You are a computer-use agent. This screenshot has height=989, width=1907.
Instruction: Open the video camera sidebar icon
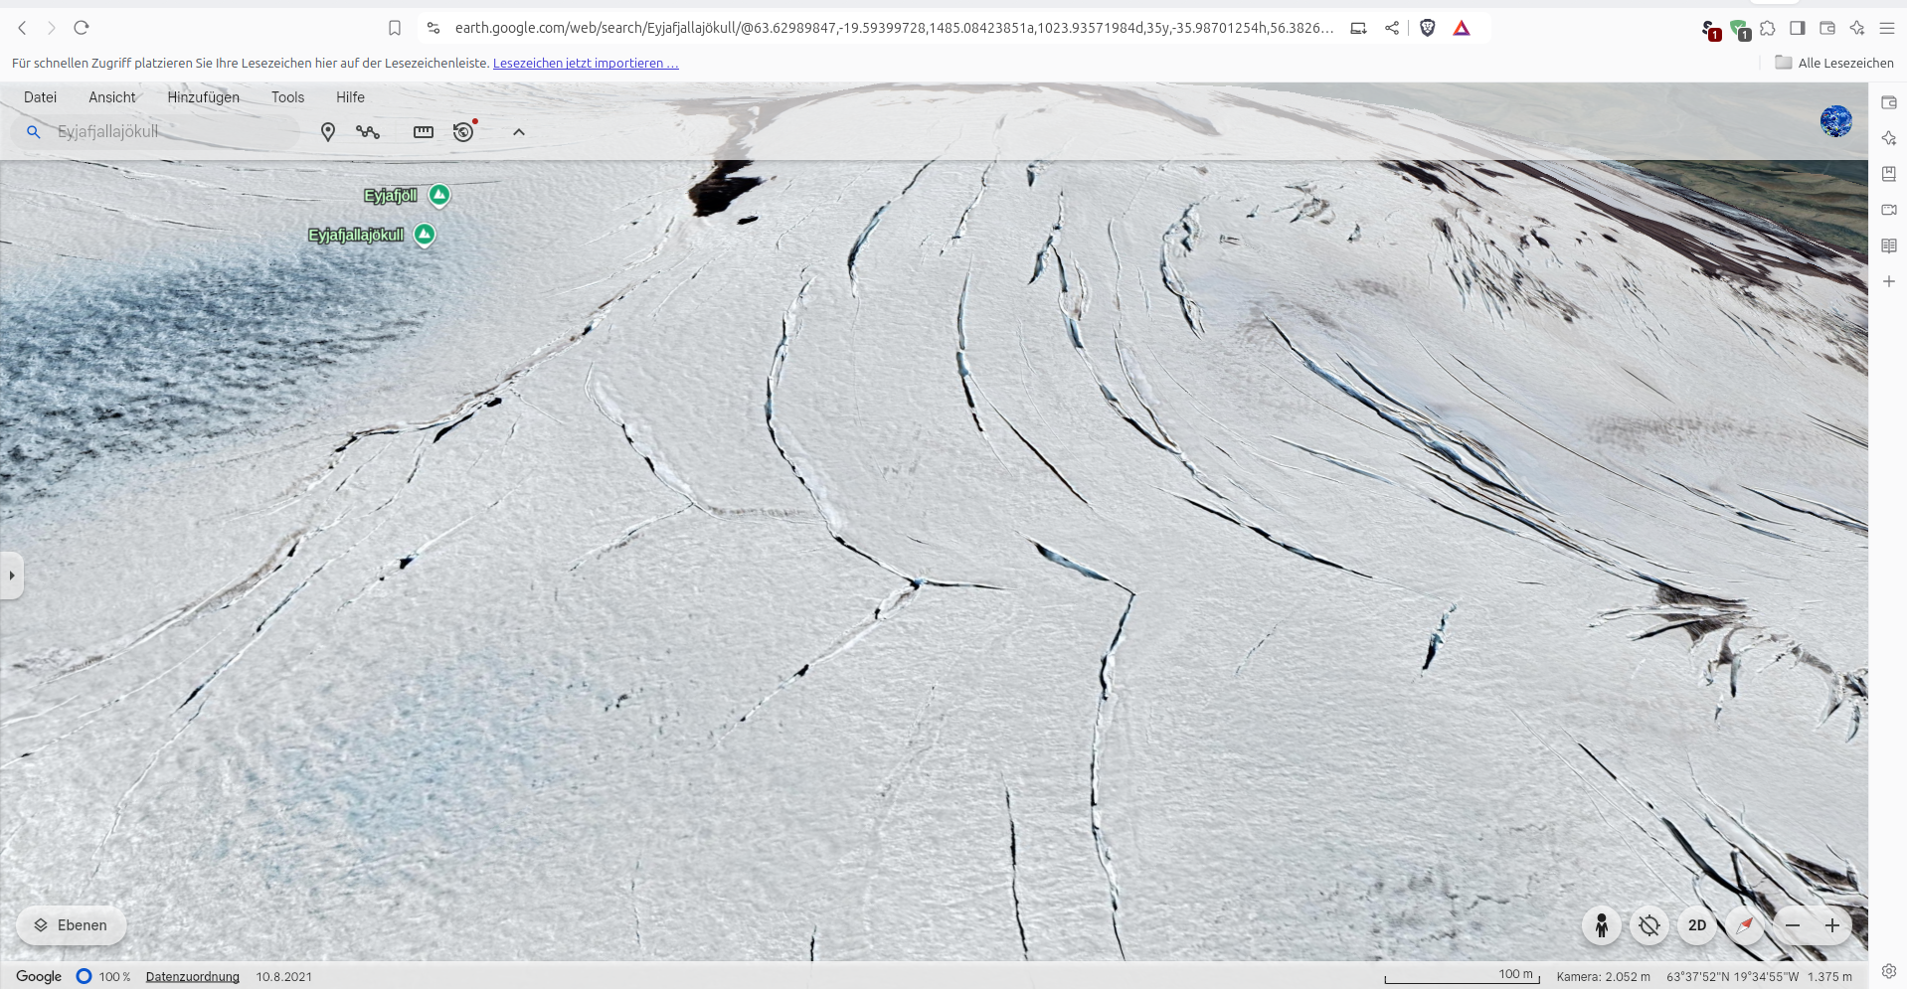[1889, 210]
